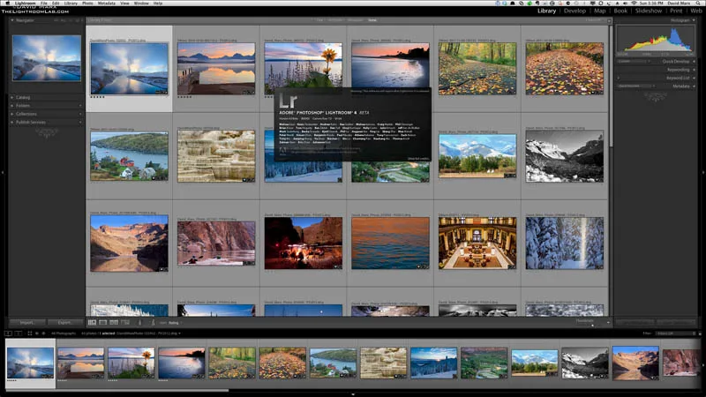Open the Sort by Rating dropdown
Screen dimensions: 706x397
174,323
